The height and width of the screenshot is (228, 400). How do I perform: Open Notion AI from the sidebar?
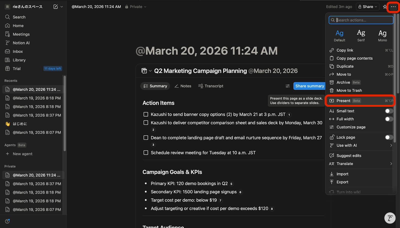click(x=20, y=43)
